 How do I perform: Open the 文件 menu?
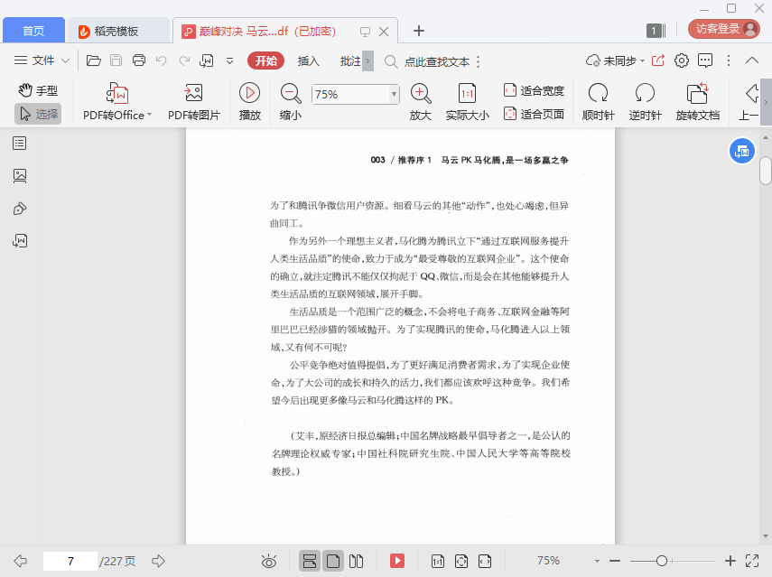pyautogui.click(x=35, y=60)
